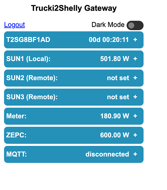Click the SUN1 (Local): label

[28, 59]
